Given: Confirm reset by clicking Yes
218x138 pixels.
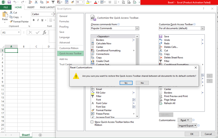Looking at the screenshot, I should (x=126, y=83).
